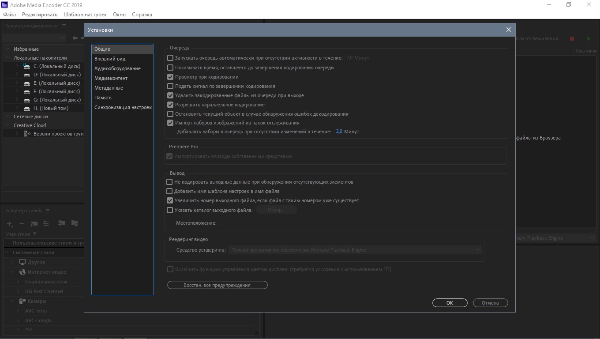Select Аудиооборудование in the preferences list
This screenshot has width=600, height=339.
pos(117,68)
